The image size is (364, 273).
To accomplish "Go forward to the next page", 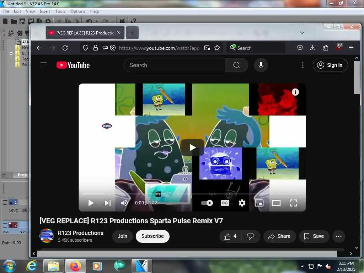I will pyautogui.click(x=52, y=48).
